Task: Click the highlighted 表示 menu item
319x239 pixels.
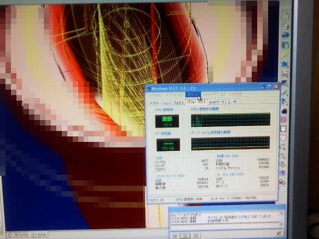Action: (x=191, y=95)
